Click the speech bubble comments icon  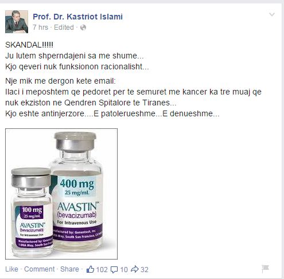(114, 270)
